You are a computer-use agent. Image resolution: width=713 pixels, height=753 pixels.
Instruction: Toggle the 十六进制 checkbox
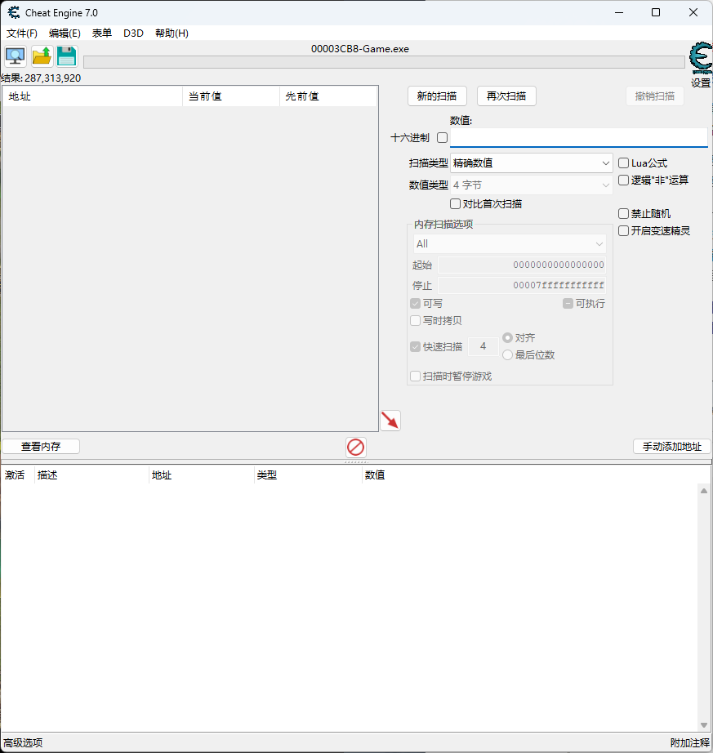point(442,138)
